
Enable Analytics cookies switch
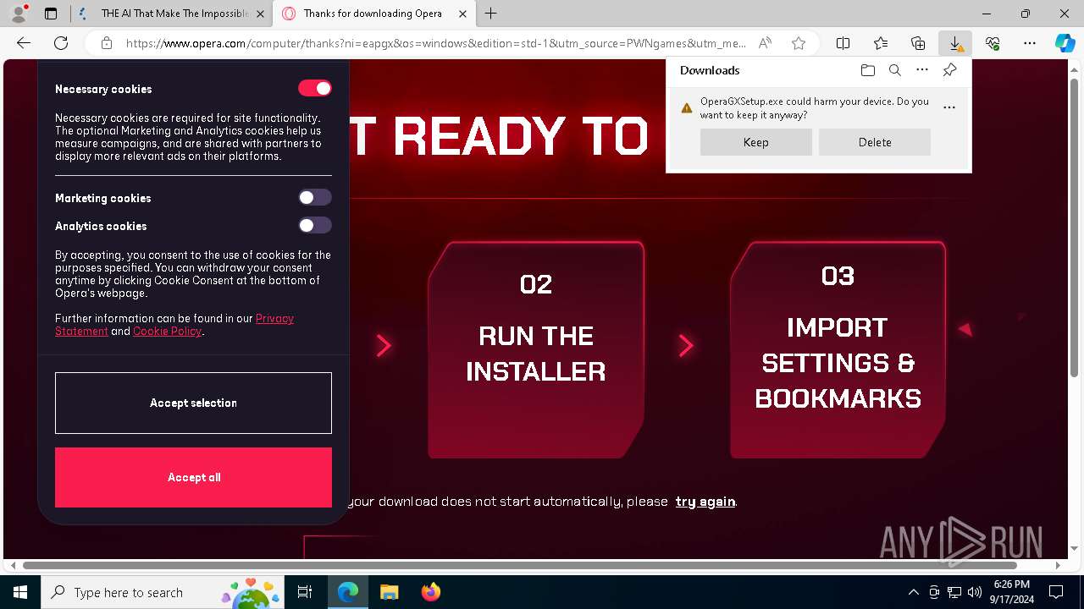(314, 225)
